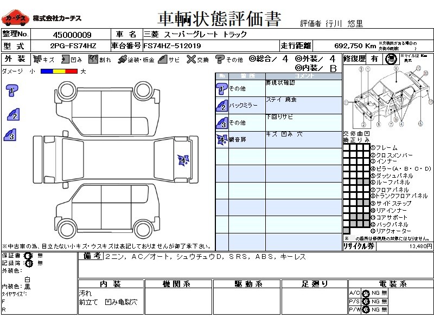Click the row 4 icon beside 観音扉
Viewport: 434px width, 325px height.
[x=222, y=140]
